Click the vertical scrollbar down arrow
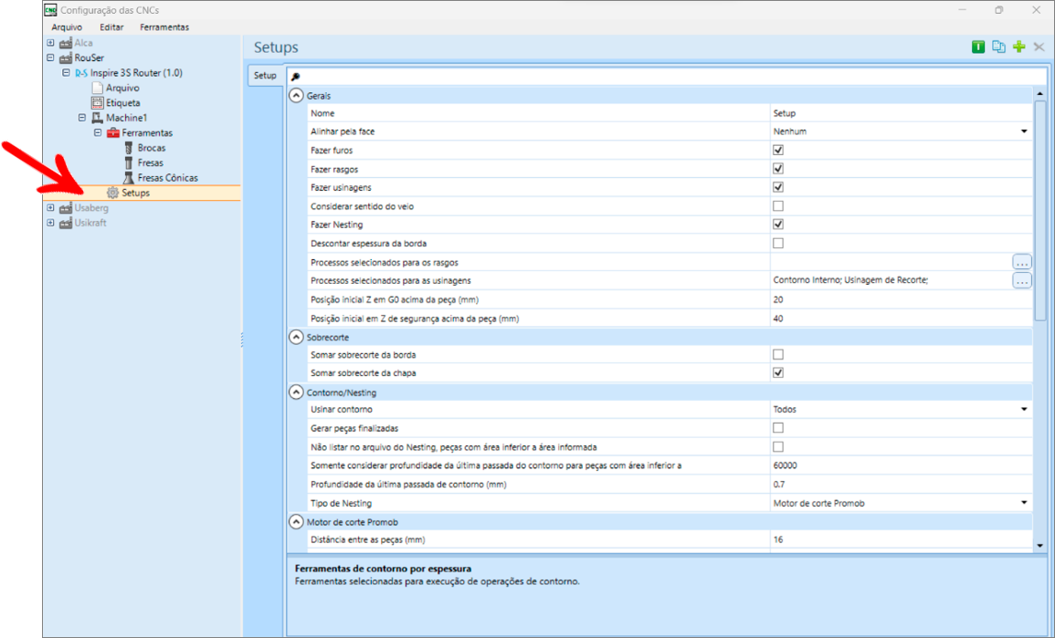 coord(1039,545)
